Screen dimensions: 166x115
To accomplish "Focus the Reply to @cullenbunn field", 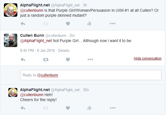I will click(x=91, y=75).
